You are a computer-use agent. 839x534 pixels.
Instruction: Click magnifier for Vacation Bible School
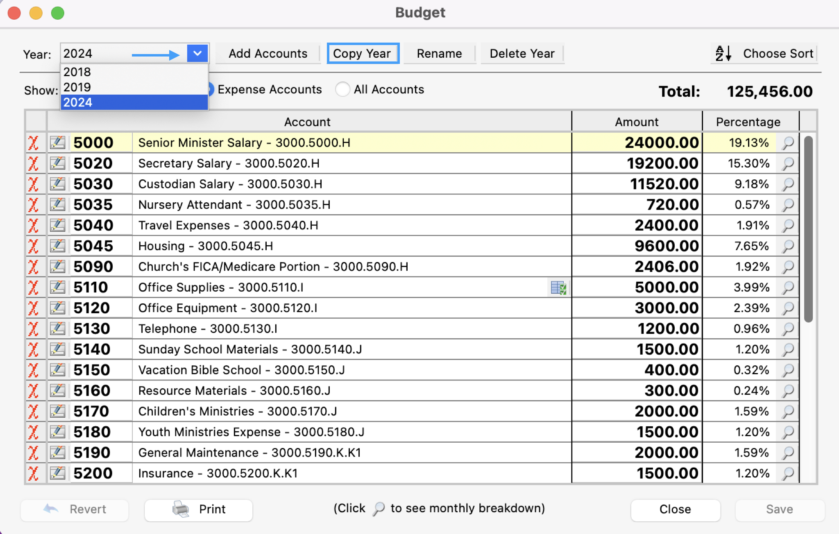coord(788,370)
